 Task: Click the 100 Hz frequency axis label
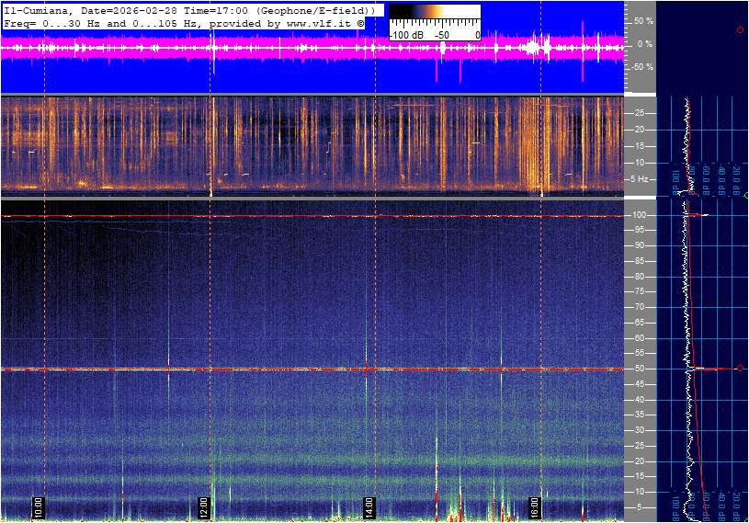click(x=641, y=215)
